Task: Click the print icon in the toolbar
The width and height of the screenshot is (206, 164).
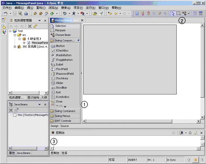Action: (26, 13)
